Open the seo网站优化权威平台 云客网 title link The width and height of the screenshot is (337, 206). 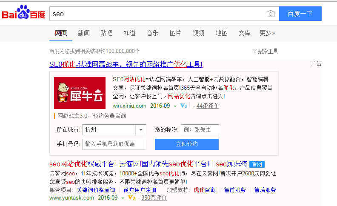pos(149,164)
